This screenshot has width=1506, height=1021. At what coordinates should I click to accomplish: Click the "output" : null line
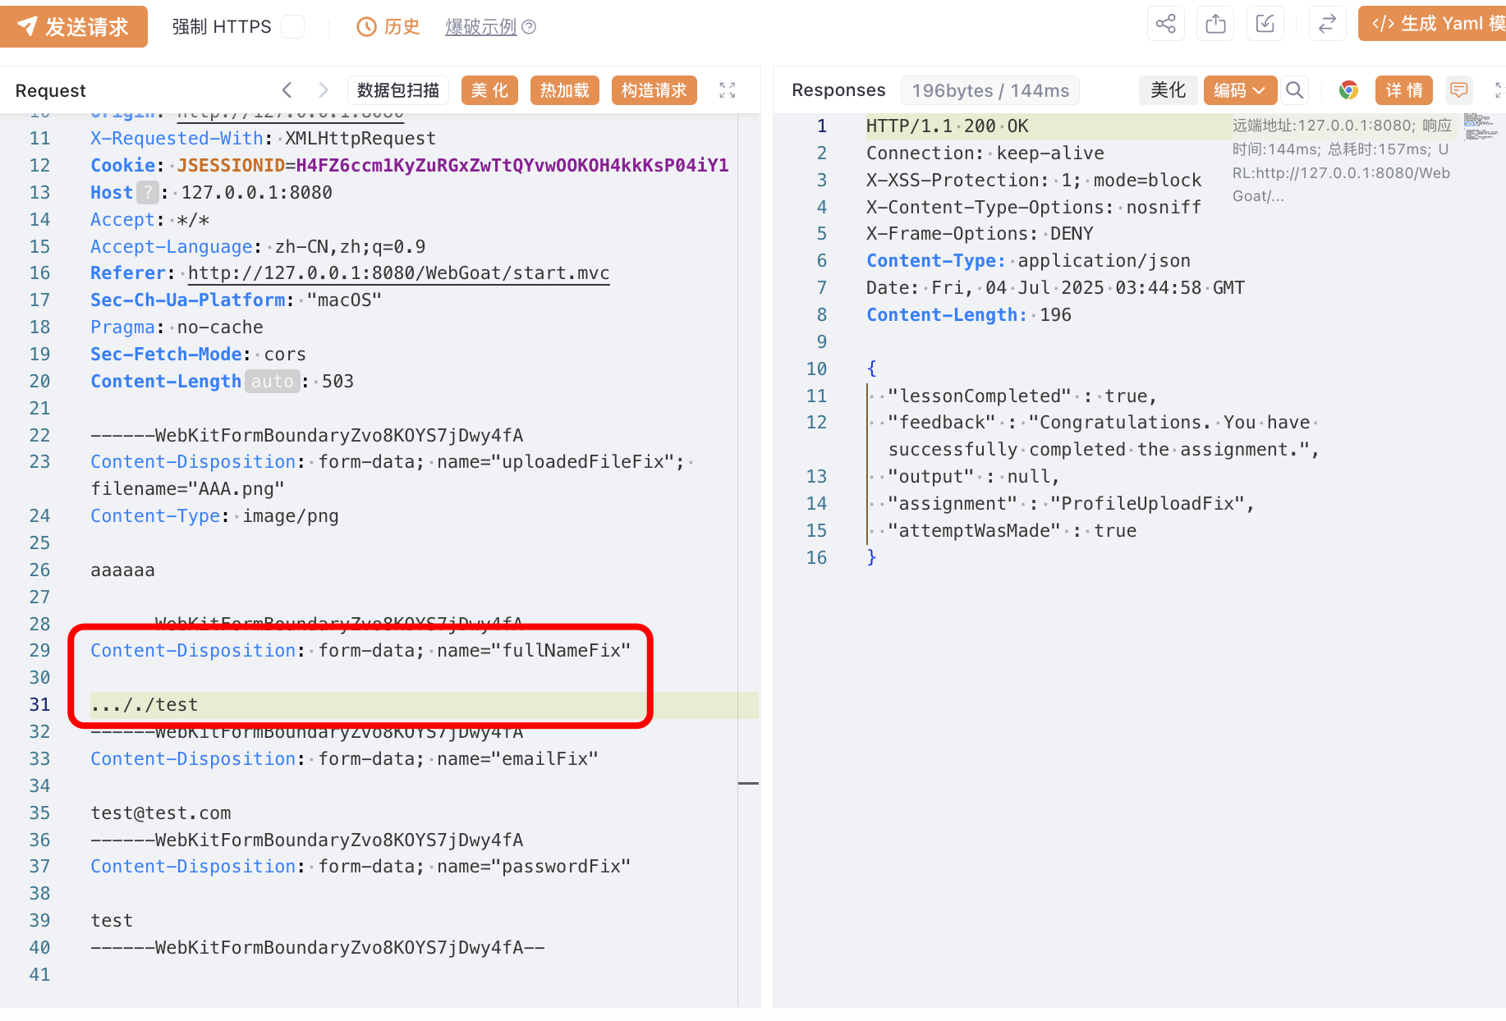coord(974,477)
